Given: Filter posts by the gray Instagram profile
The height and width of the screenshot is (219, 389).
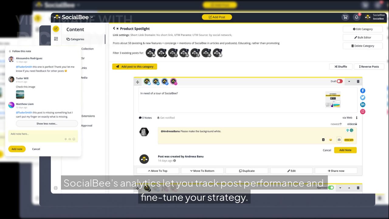Looking at the screenshot, I should (173, 53).
